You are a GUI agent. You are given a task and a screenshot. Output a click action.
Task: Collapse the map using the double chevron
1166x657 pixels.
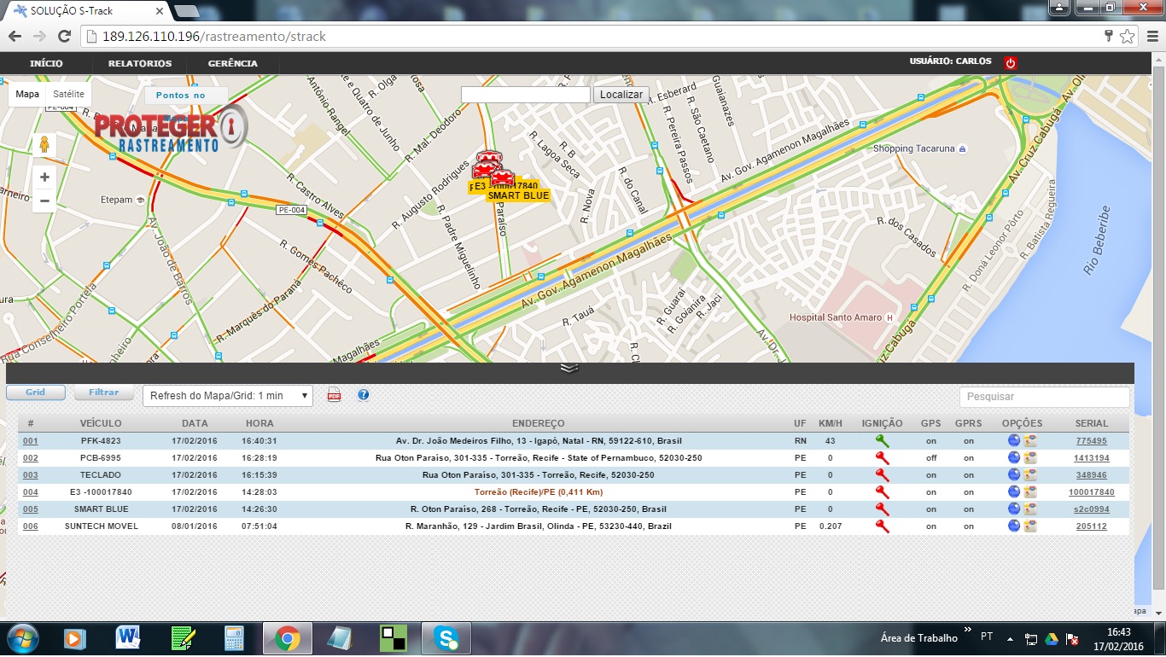tap(569, 368)
